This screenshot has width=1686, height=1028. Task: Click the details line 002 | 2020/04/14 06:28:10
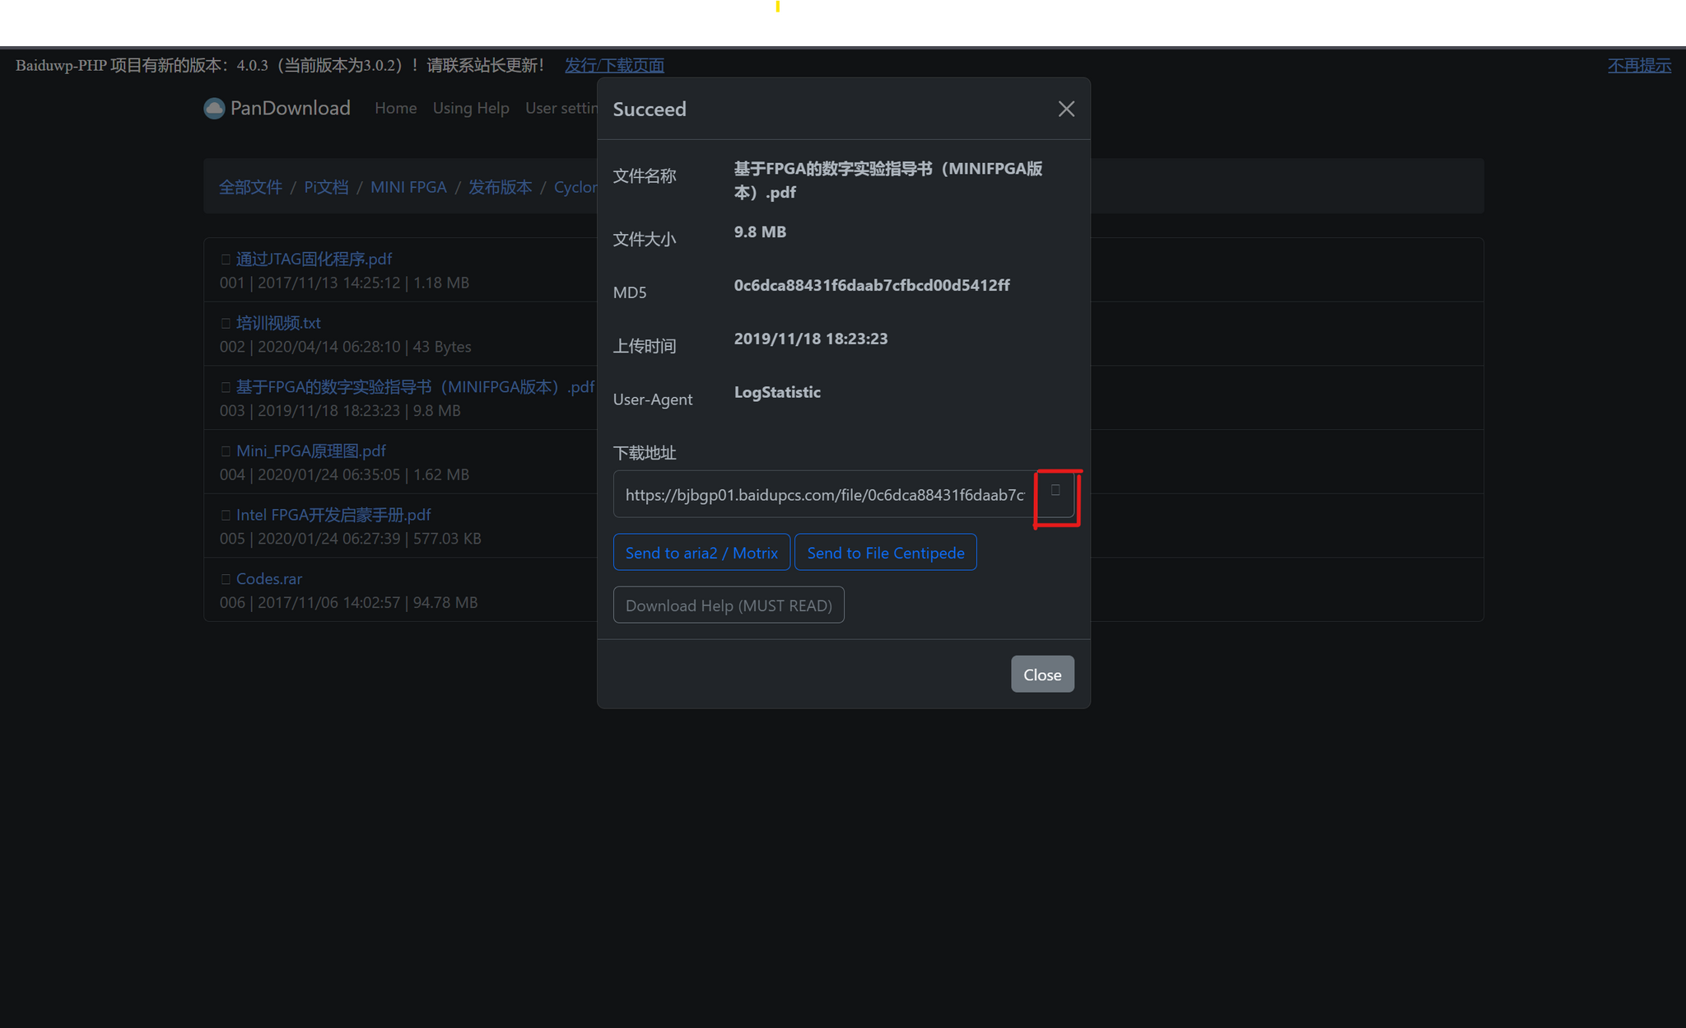(x=346, y=347)
